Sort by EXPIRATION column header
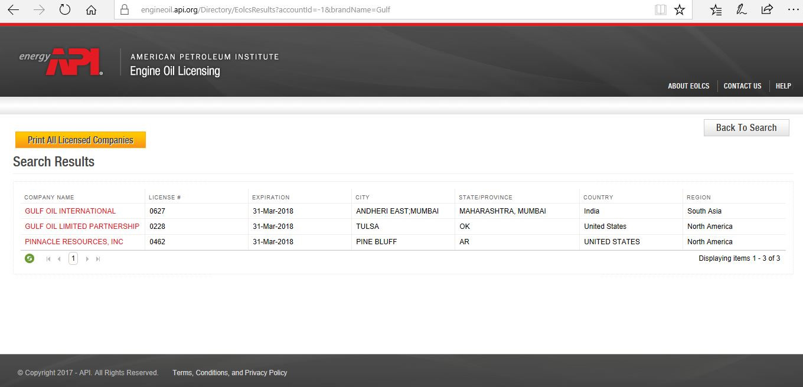The width and height of the screenshot is (803, 387). coord(271,198)
